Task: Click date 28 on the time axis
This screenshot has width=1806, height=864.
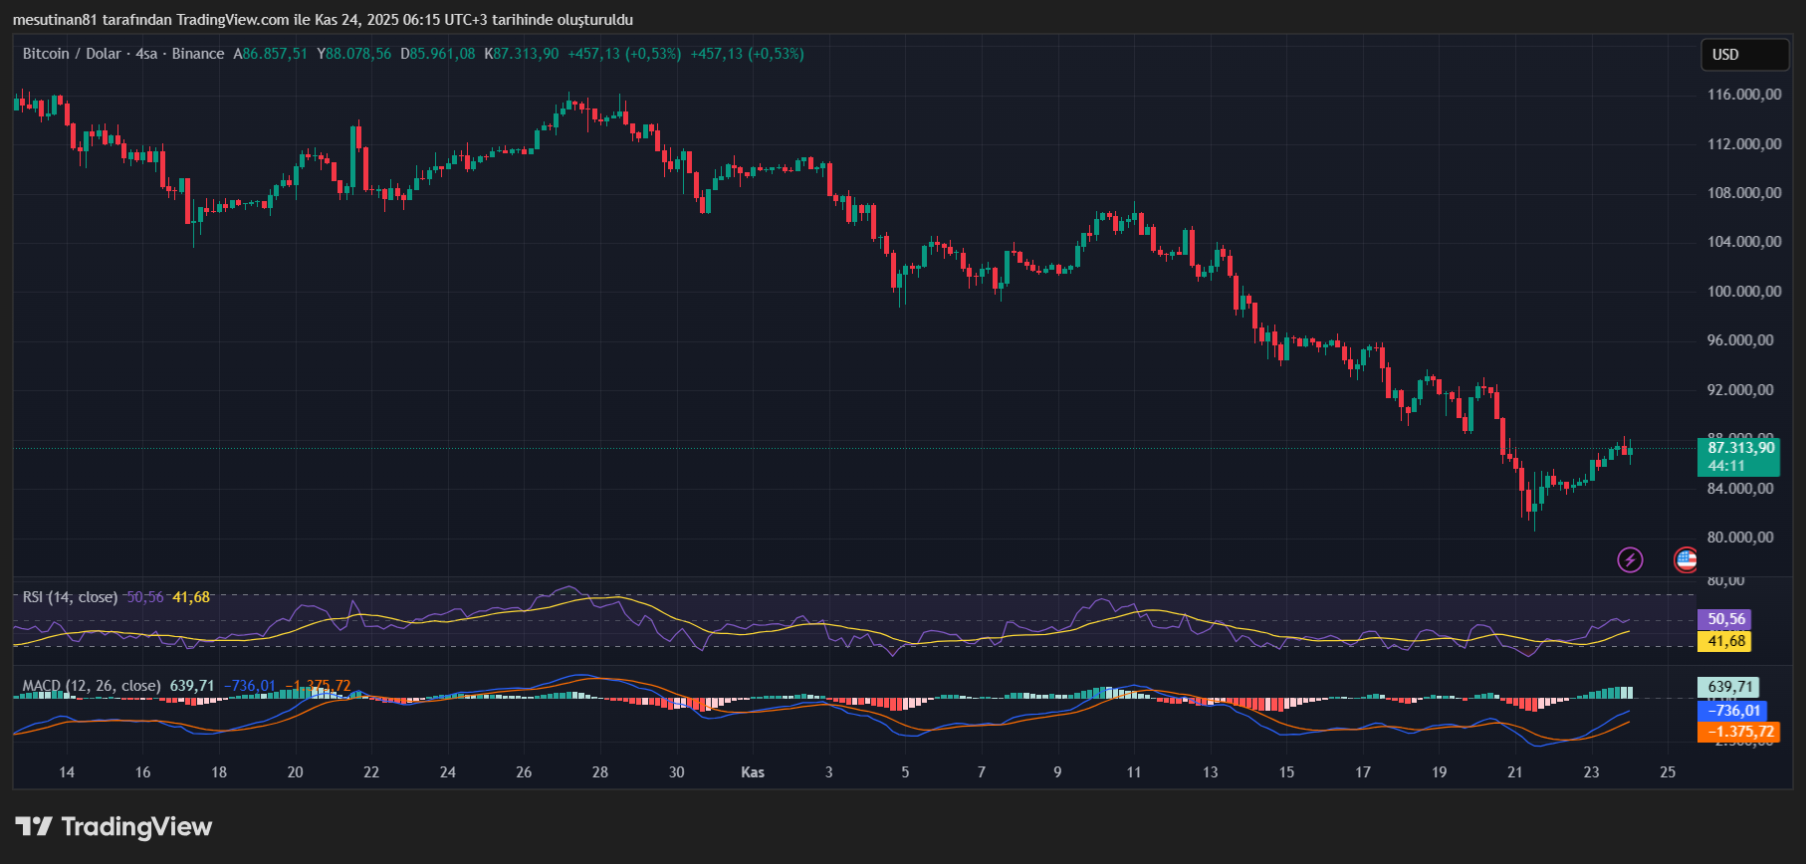Action: [600, 772]
